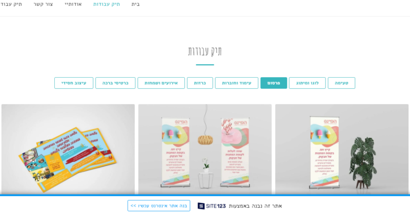Click the אתר זה נבנה באמצעות text
The image size is (410, 213).
coord(255,206)
